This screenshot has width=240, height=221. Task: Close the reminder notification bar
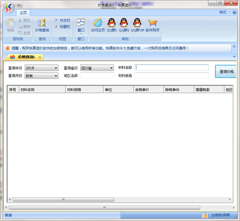pyautogui.click(x=234, y=47)
